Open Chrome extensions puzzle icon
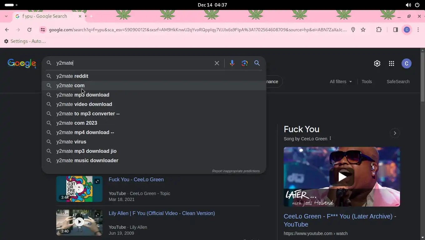Screen dimensions: 425x240 click(x=379, y=30)
